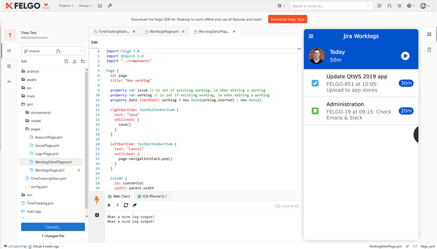
Task: Expand the android folder
Action: 31,72
